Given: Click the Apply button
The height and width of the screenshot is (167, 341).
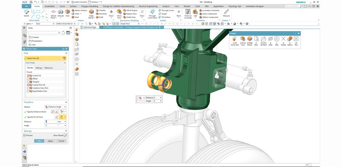Looking at the screenshot, I should tap(50, 141).
